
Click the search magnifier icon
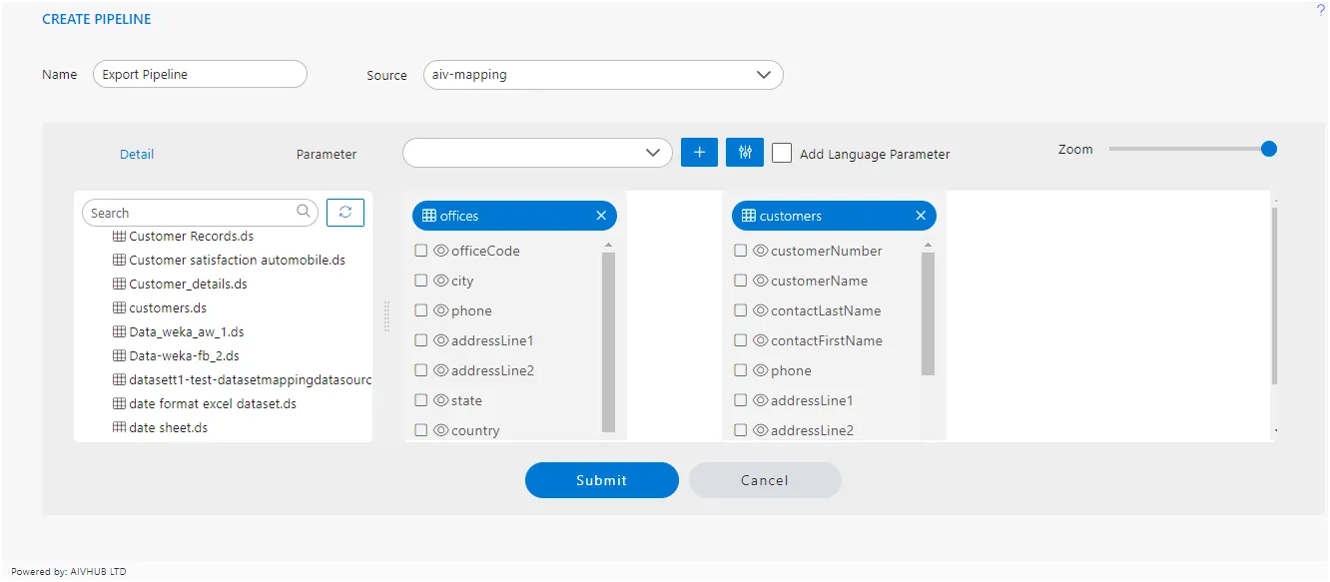tap(304, 212)
